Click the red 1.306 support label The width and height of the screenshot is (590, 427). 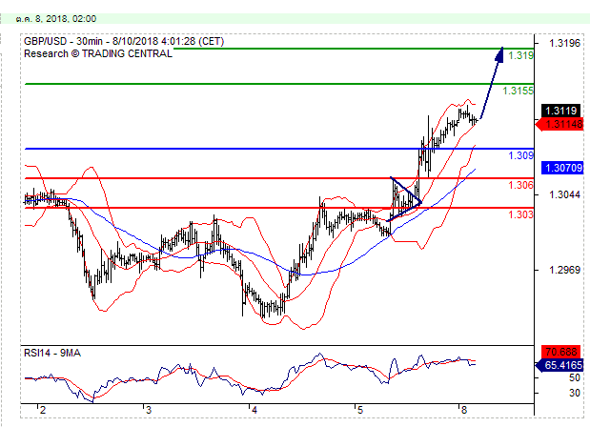pyautogui.click(x=520, y=185)
